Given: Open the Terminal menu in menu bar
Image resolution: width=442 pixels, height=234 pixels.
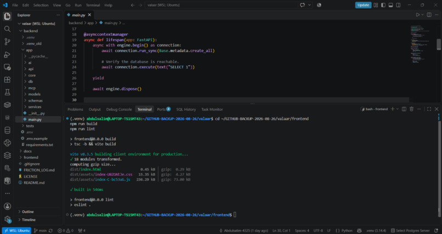Looking at the screenshot, I should pyautogui.click(x=93, y=5).
